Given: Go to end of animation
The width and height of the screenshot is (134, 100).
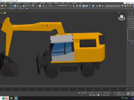Looking at the screenshot, I should coord(124,92).
